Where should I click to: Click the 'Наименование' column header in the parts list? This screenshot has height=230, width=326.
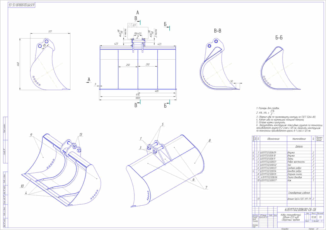(299, 139)
